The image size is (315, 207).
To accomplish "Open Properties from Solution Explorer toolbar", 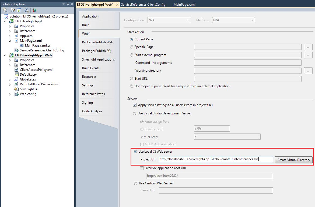I will point(5,10).
